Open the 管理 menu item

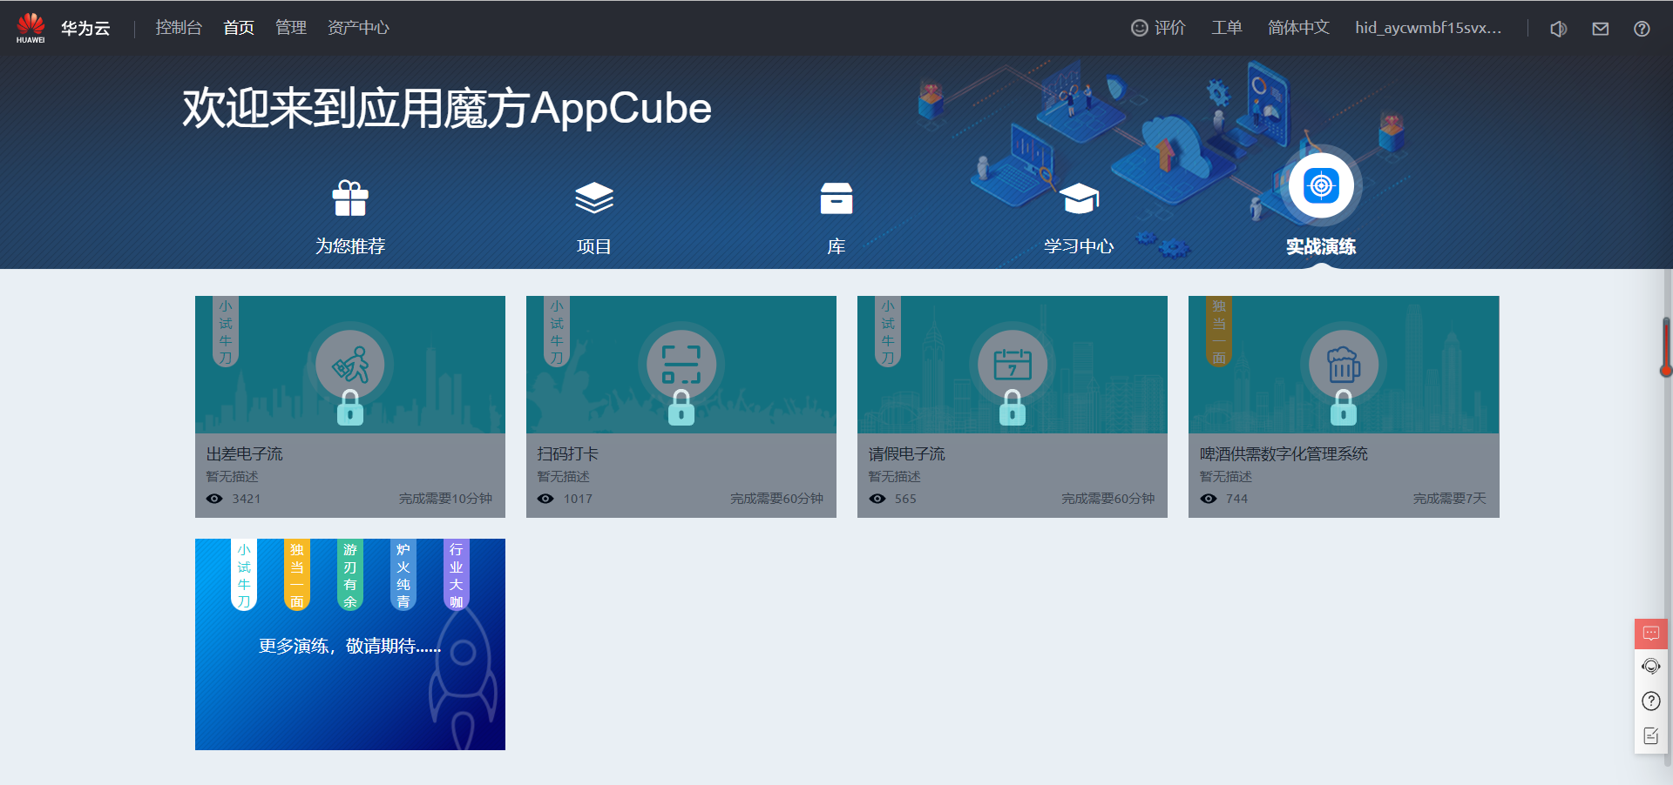point(290,27)
